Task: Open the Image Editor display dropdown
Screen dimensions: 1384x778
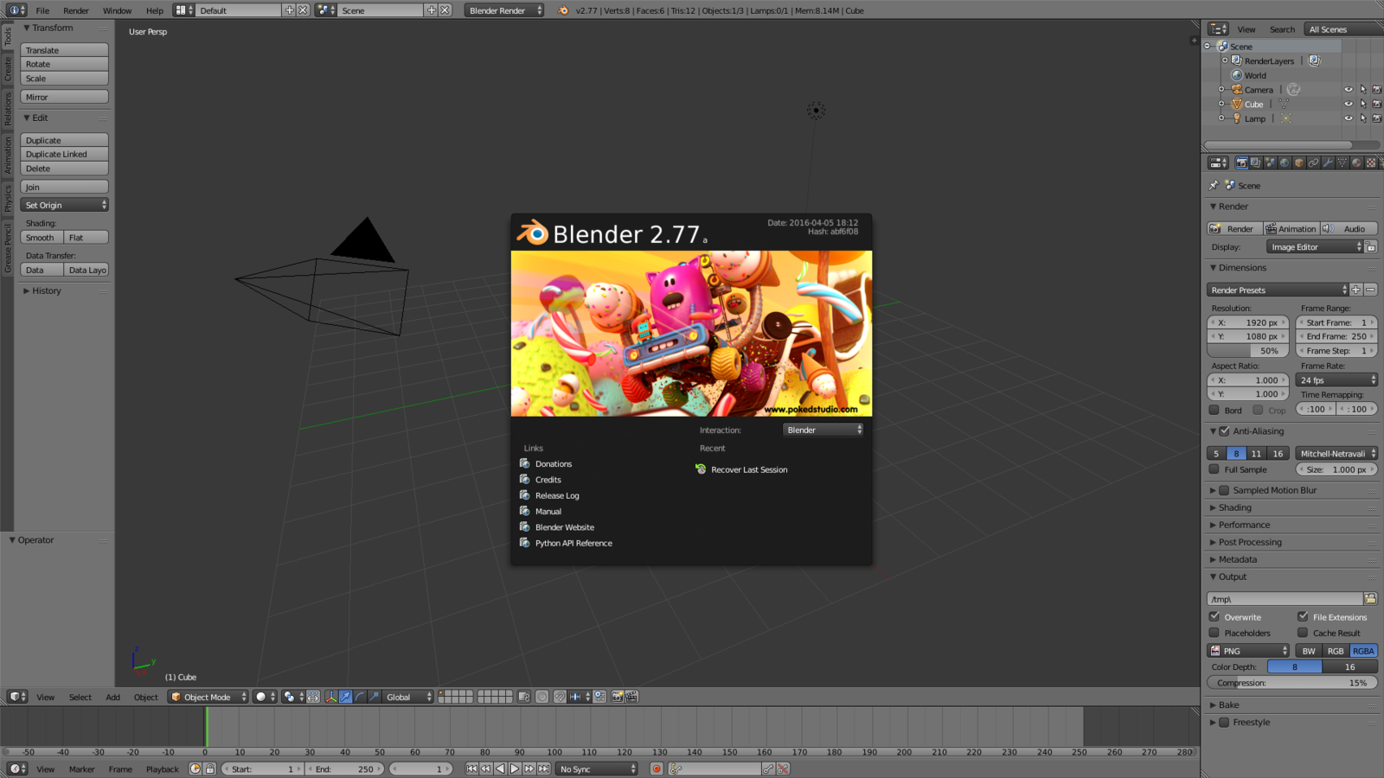Action: [x=1315, y=247]
